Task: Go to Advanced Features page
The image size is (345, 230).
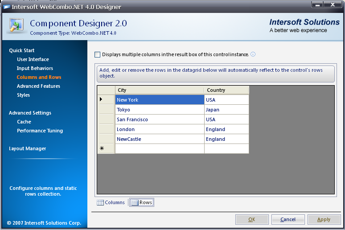Action: coord(38,86)
